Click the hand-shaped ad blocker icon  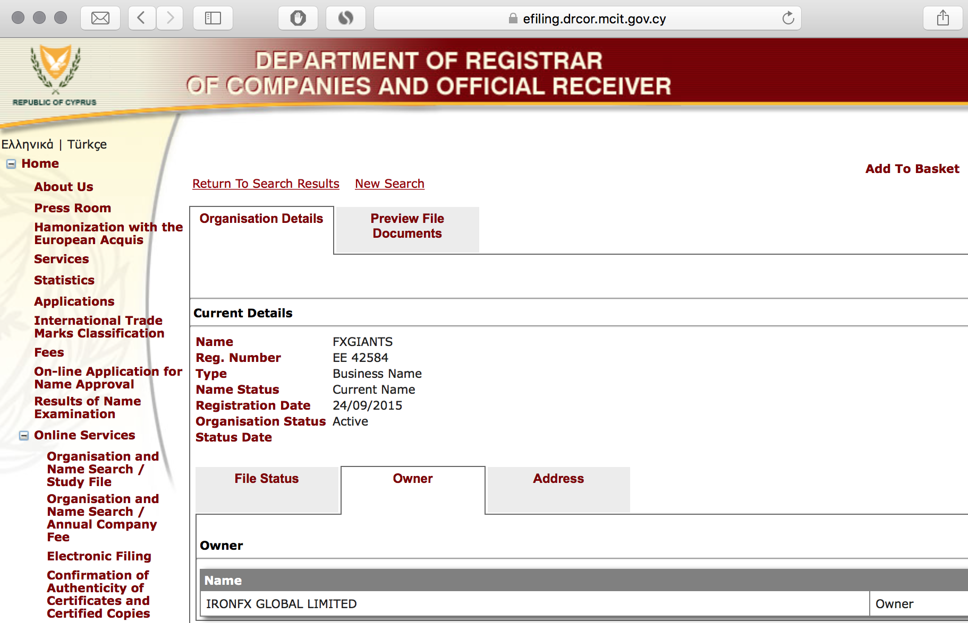click(x=298, y=19)
